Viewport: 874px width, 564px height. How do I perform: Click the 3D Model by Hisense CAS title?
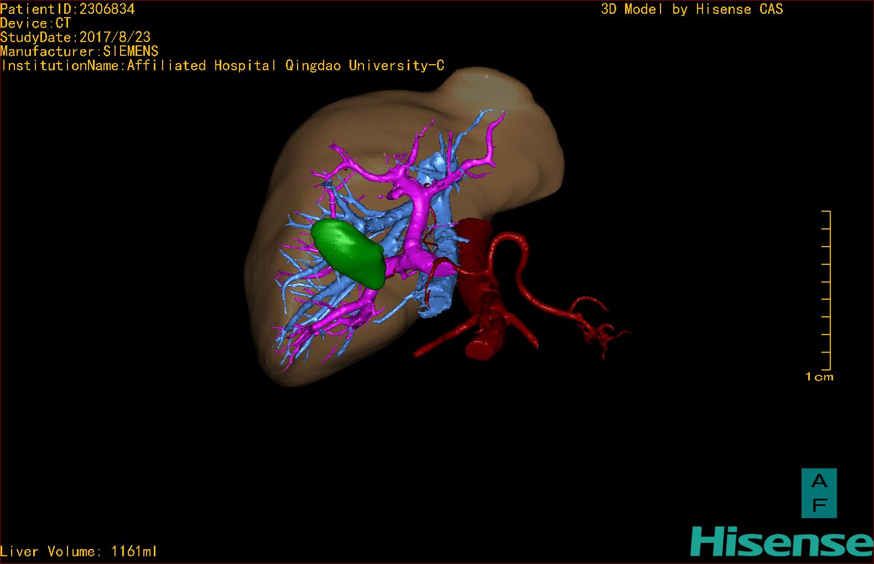point(692,9)
